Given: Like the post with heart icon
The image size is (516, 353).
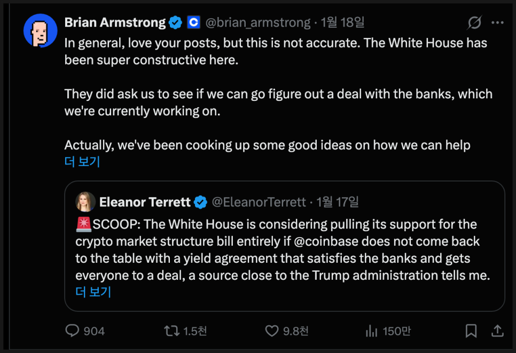Looking at the screenshot, I should point(272,331).
